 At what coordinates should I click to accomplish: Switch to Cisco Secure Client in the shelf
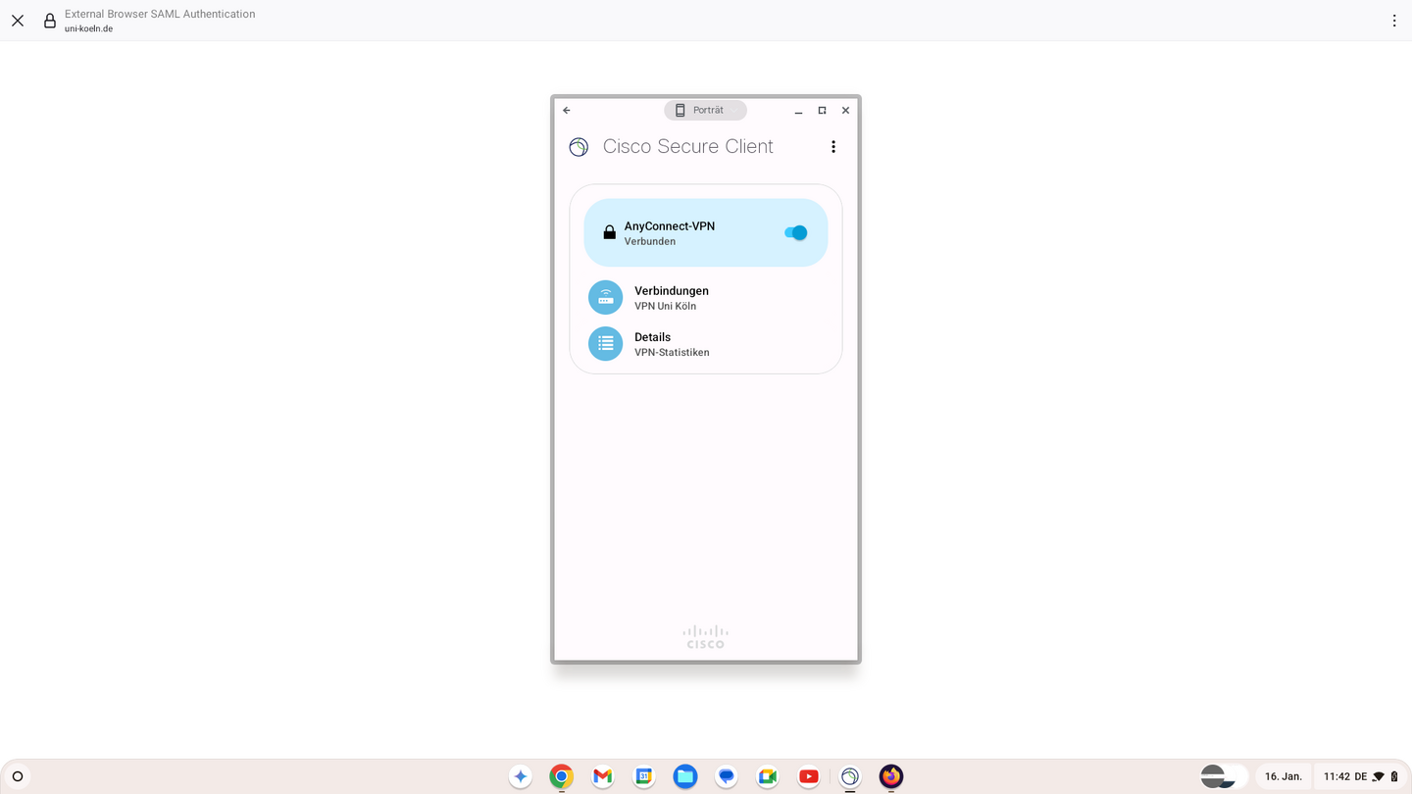(x=850, y=776)
